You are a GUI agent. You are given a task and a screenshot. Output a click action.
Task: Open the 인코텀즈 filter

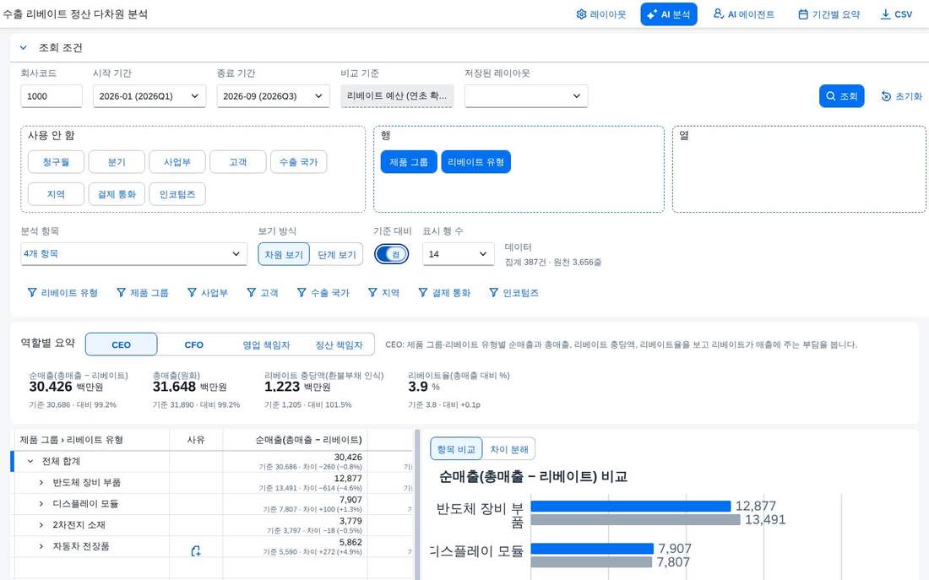514,293
